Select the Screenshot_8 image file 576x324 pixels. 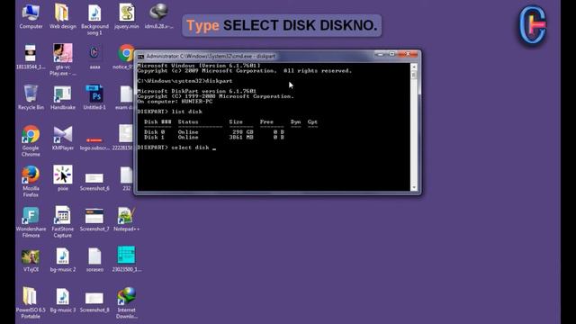click(94, 302)
